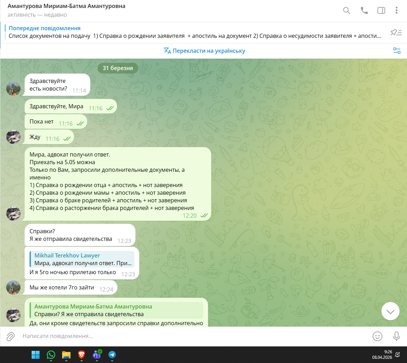This screenshot has height=363, width=407.
Task: Select the message 'Здравствуйте, Мира'
Action: pos(70,107)
